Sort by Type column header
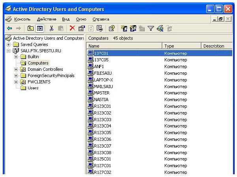 pos(182,46)
